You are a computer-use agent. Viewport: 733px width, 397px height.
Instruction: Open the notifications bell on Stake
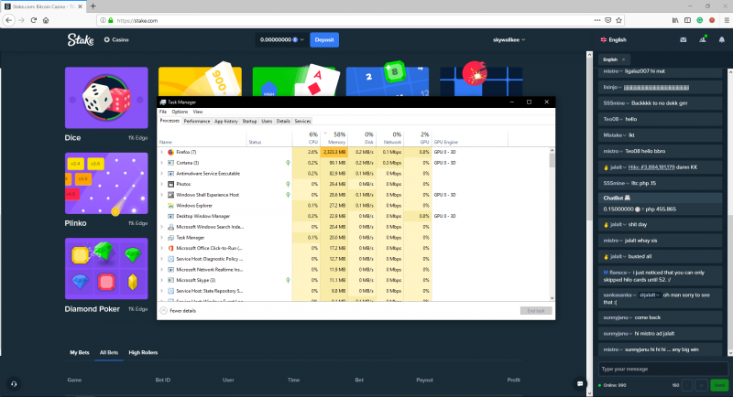coord(721,39)
